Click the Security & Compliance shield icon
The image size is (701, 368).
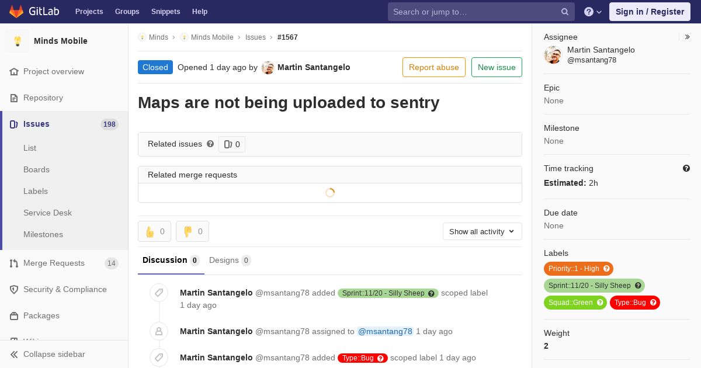point(14,289)
